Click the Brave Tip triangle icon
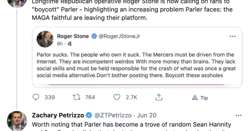The width and height of the screenshot is (249, 131). tap(195, 98)
